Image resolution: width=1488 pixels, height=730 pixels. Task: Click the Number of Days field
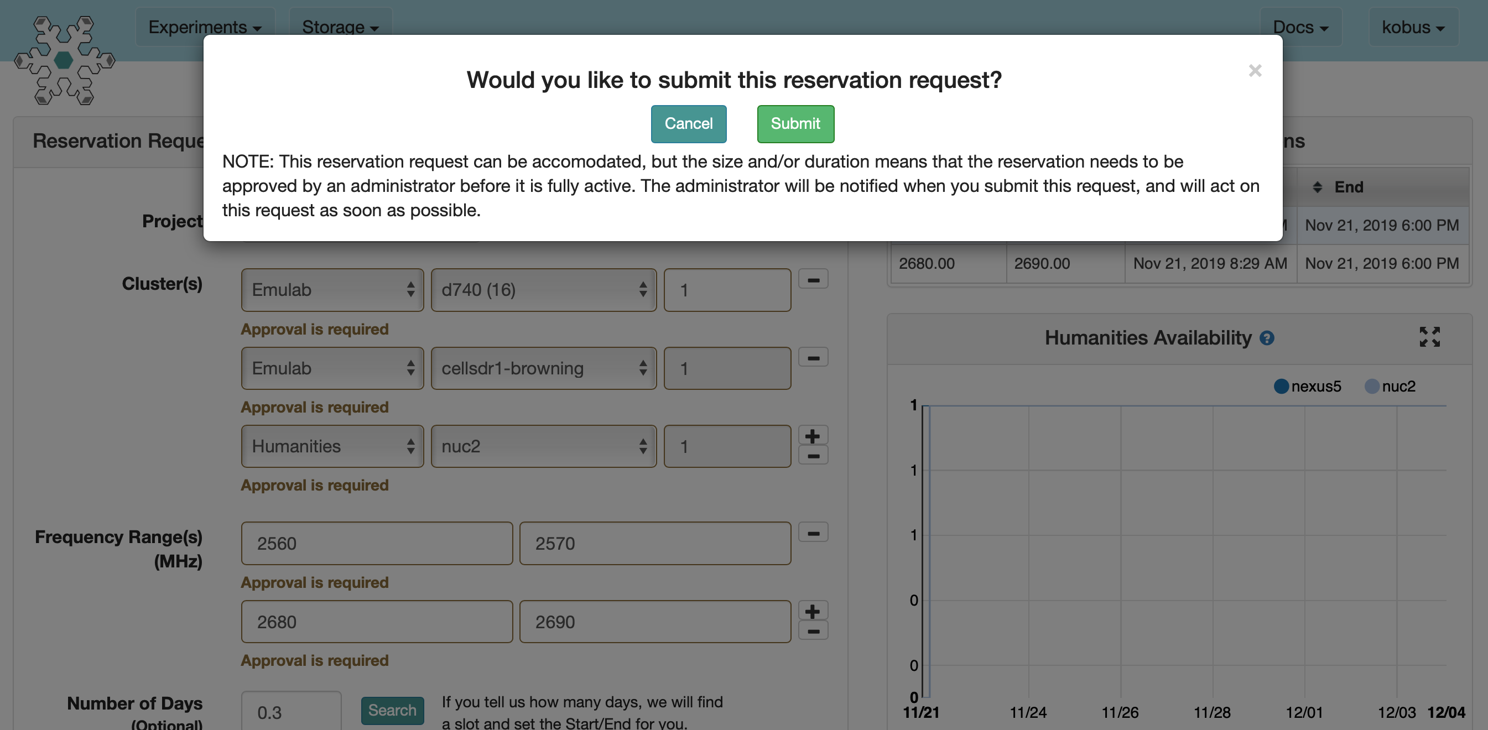[291, 712]
